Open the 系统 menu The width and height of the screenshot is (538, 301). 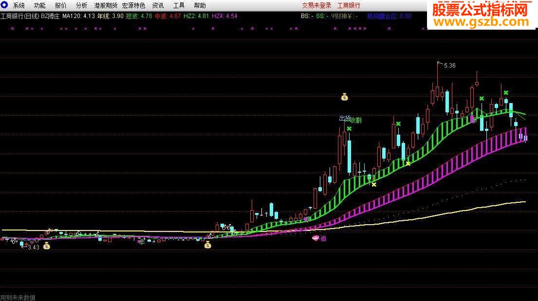(19, 5)
